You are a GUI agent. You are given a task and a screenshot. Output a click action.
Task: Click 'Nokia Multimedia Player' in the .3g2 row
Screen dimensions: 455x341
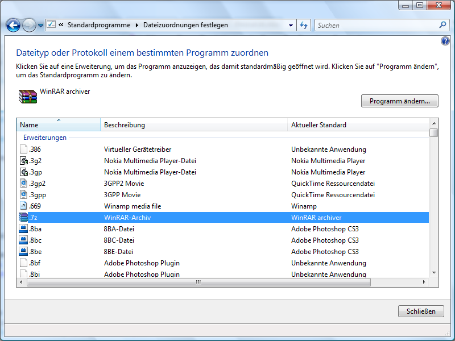pyautogui.click(x=328, y=161)
